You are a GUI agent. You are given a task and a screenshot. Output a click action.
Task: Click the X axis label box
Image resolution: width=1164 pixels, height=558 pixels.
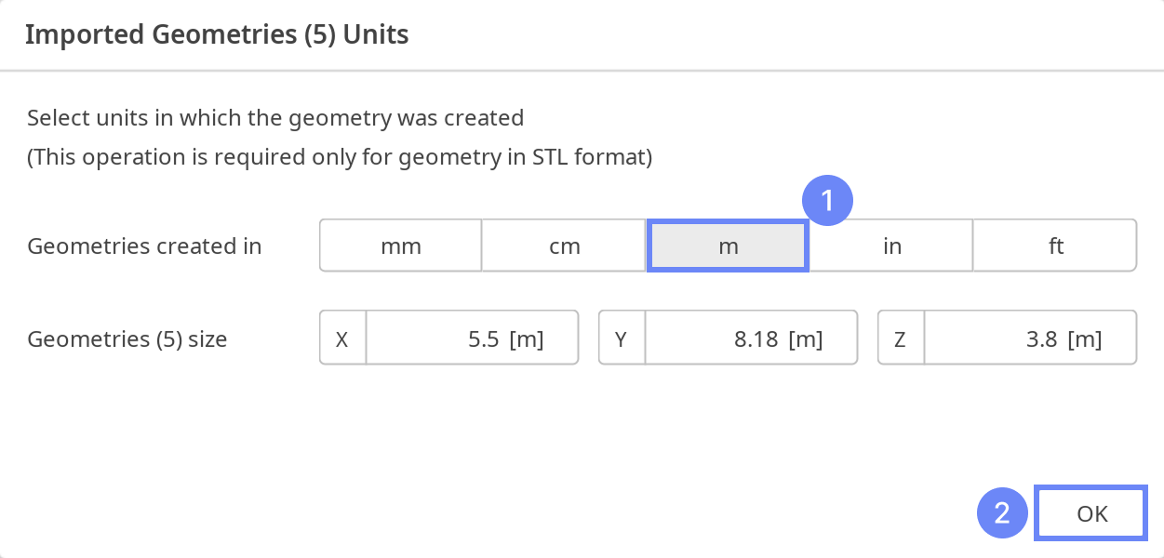[341, 338]
